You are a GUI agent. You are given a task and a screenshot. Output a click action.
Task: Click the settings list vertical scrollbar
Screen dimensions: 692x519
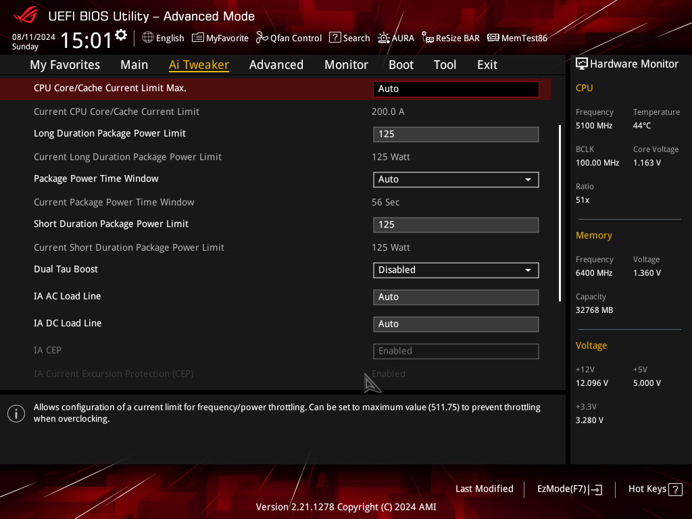click(x=560, y=213)
